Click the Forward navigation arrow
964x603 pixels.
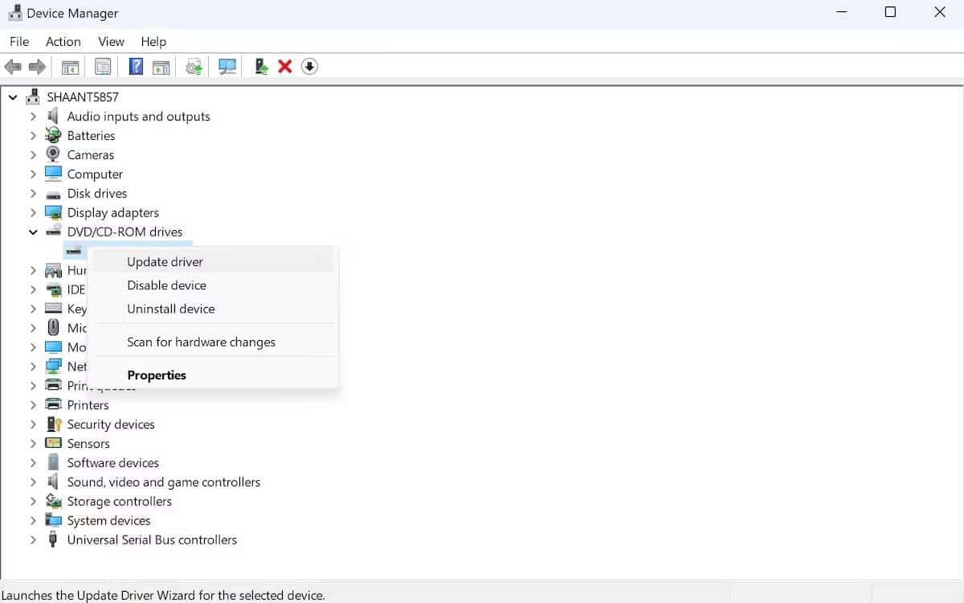[x=37, y=66]
